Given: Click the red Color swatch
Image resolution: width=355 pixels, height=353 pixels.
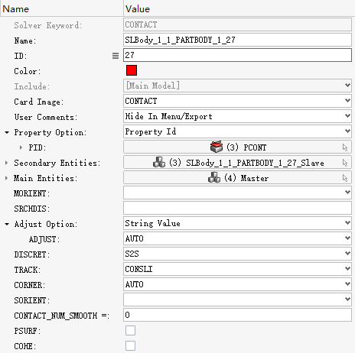Looking at the screenshot, I should (132, 70).
